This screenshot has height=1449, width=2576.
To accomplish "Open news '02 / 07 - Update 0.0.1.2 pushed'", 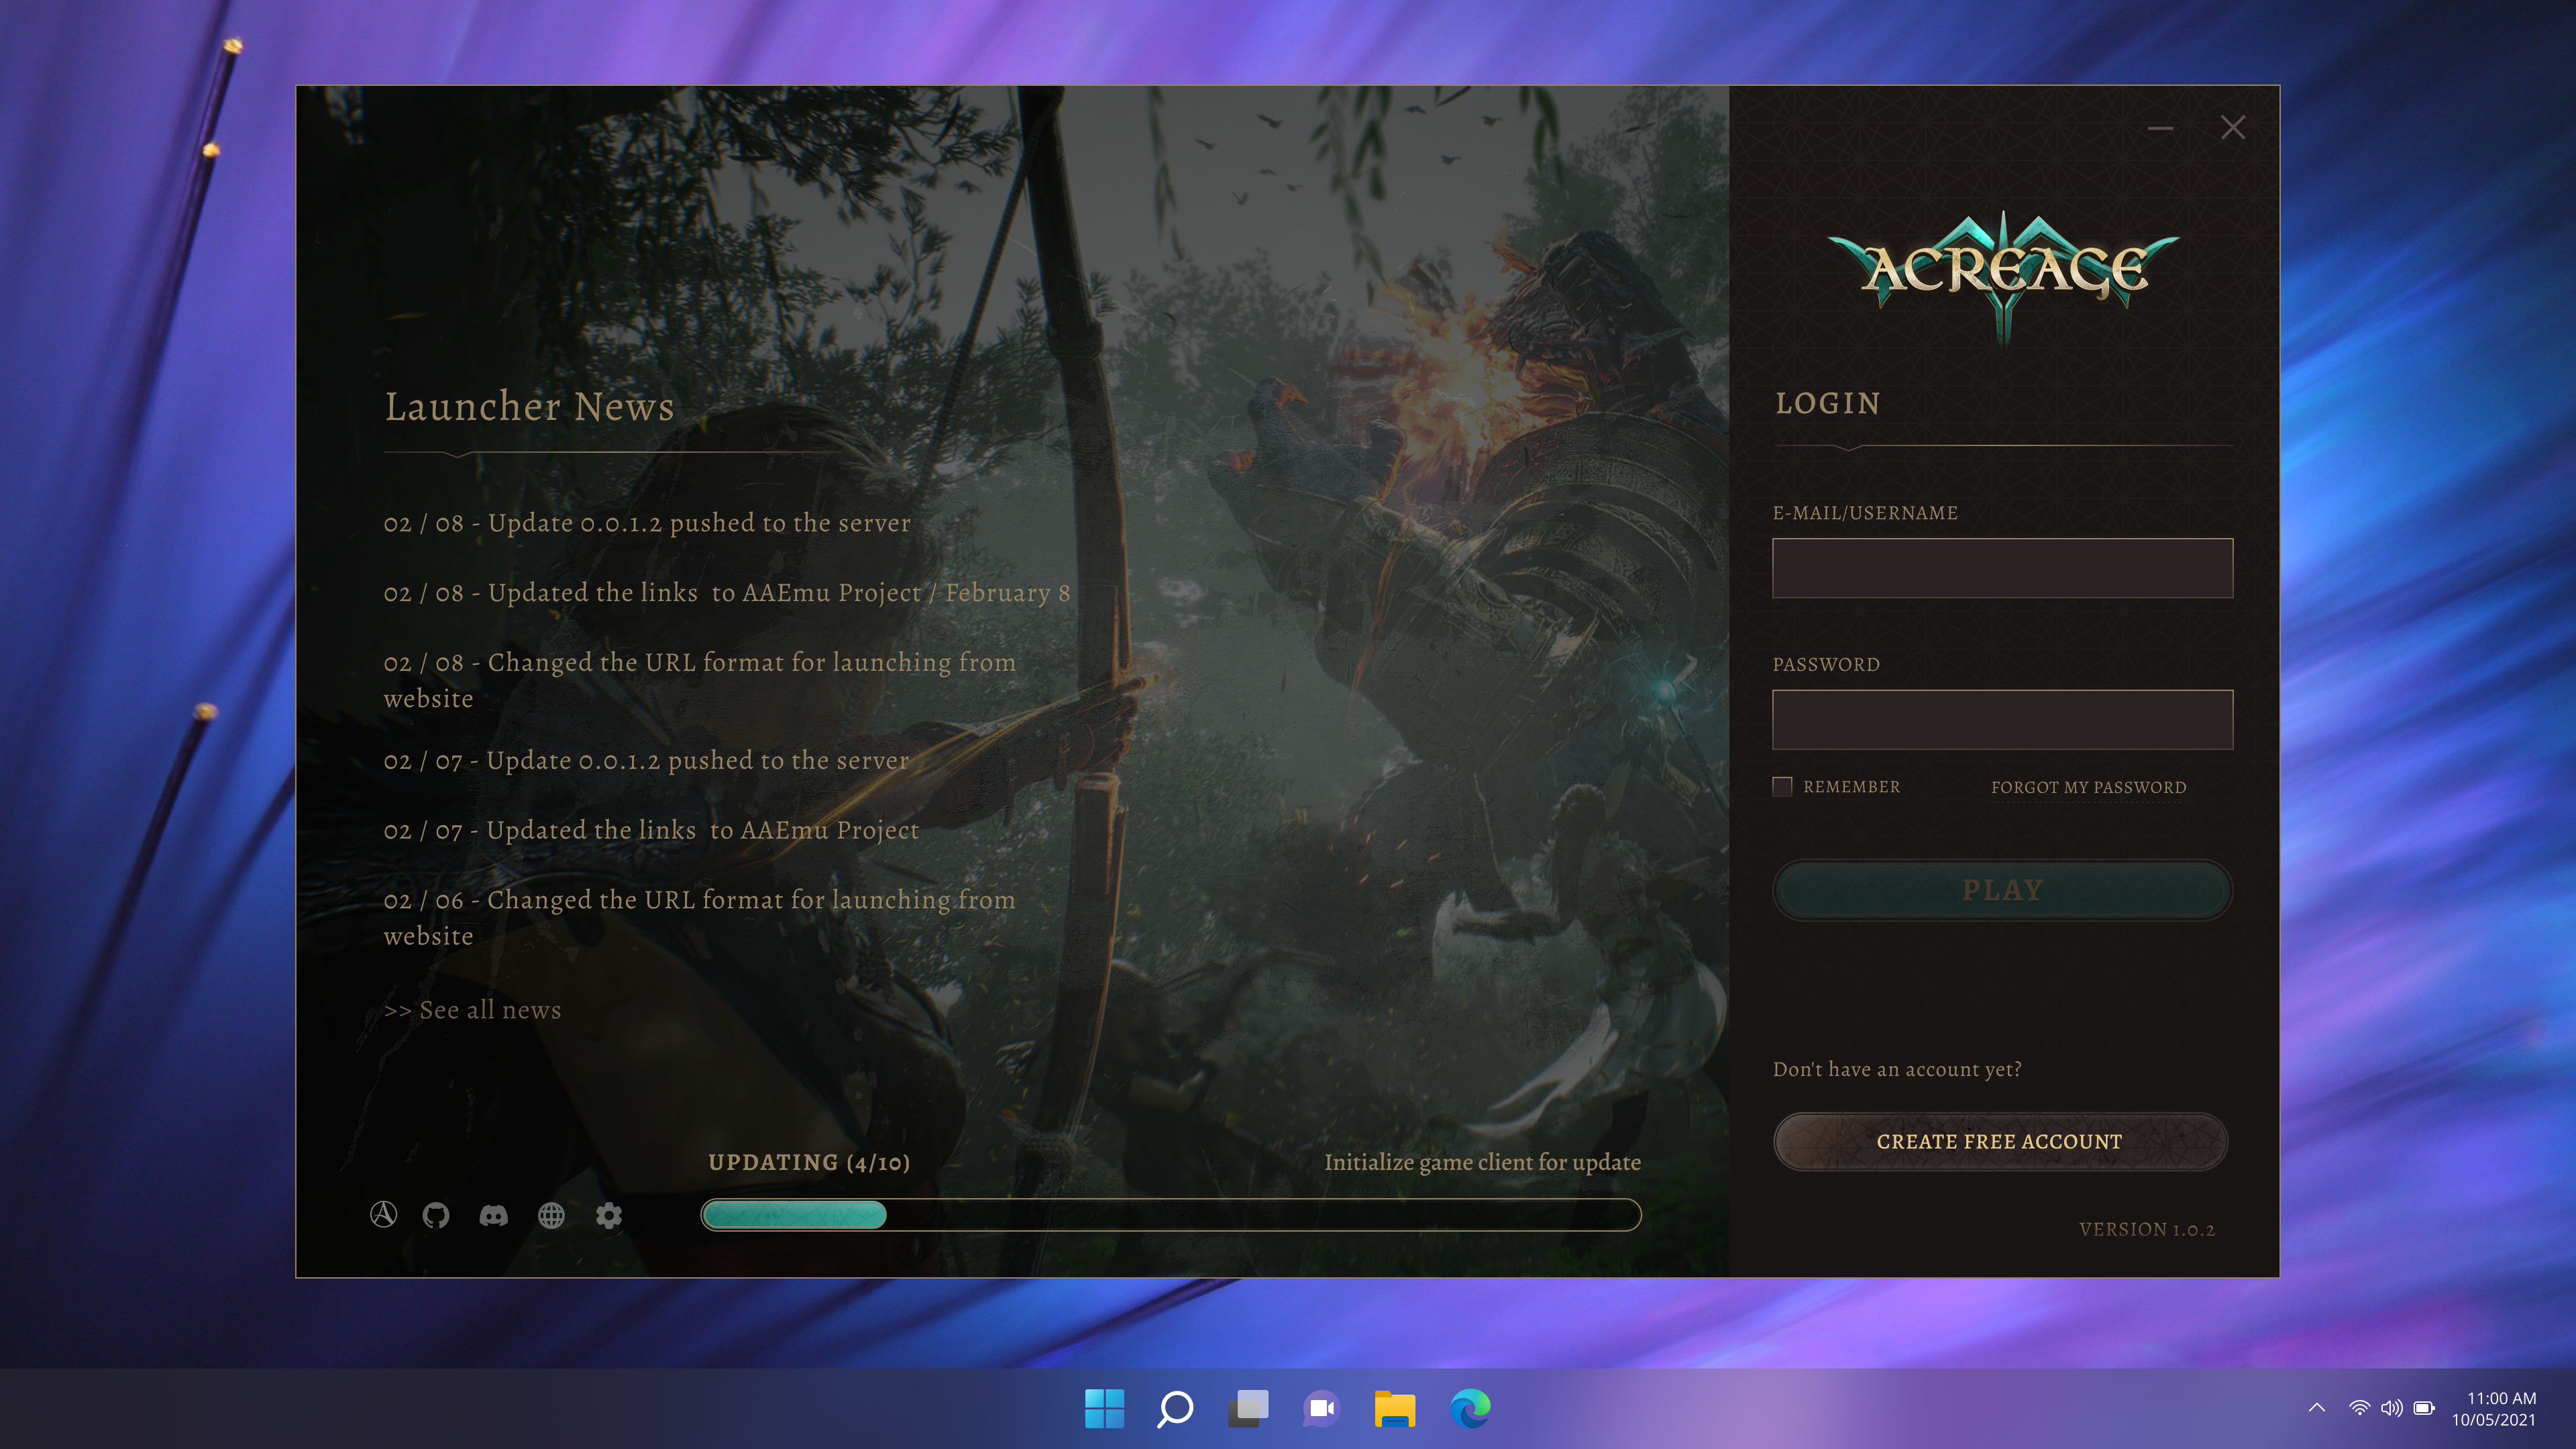I will (646, 761).
